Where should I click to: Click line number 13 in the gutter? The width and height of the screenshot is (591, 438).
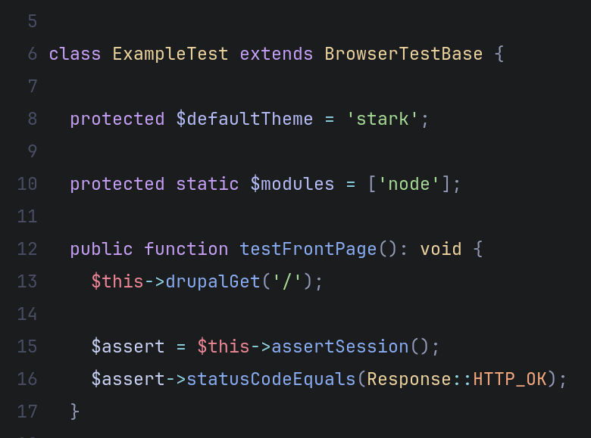(27, 281)
